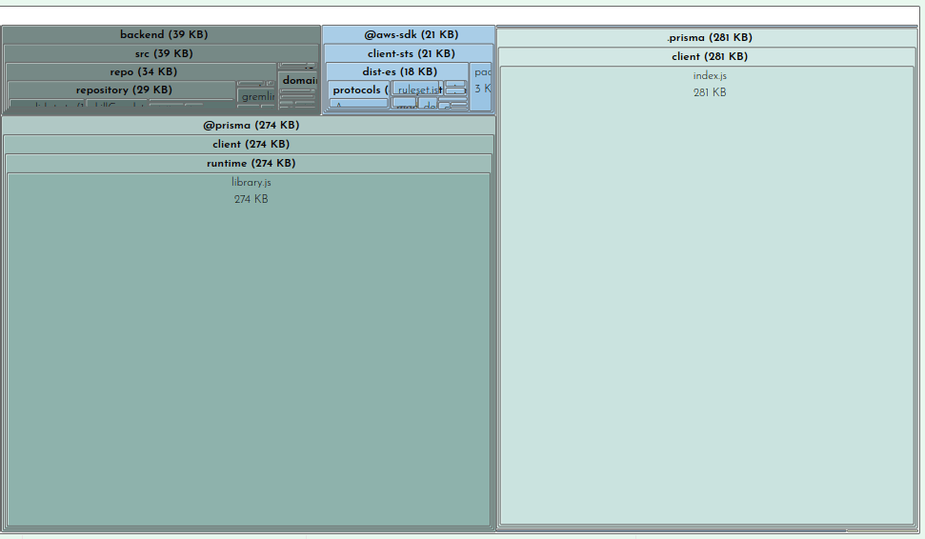Click the .prisma (281 KB) header
925x539 pixels.
click(709, 38)
